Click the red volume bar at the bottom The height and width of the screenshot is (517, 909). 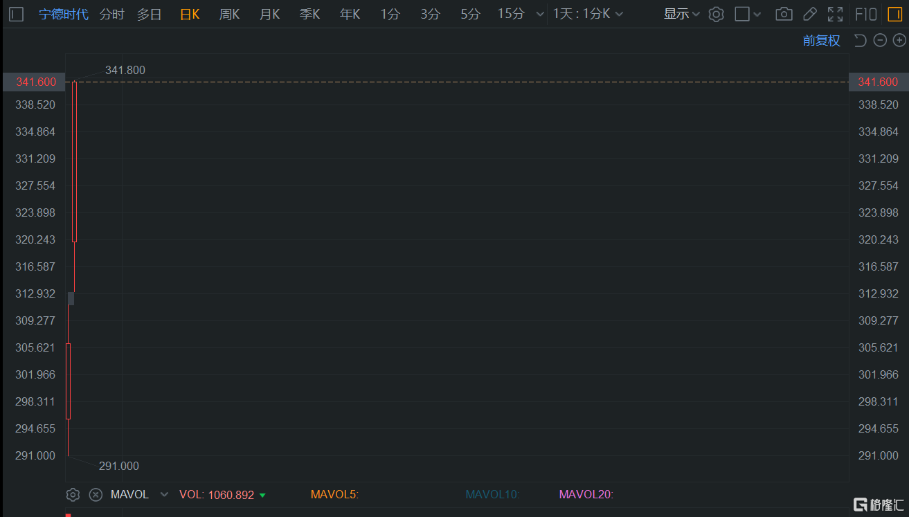tap(68, 515)
